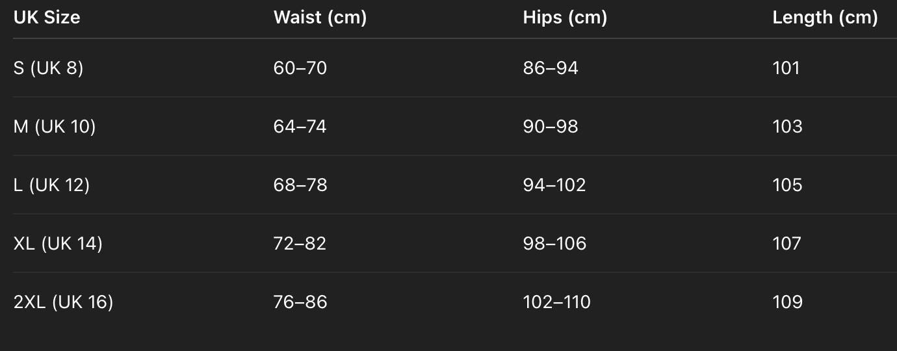The width and height of the screenshot is (897, 351).
Task: Click the 107 length value
Action: (787, 244)
